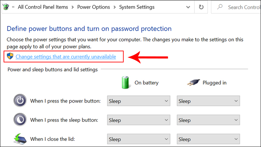261x147 pixels.
Task: Expand the address bar history chevron
Action: 187,7
